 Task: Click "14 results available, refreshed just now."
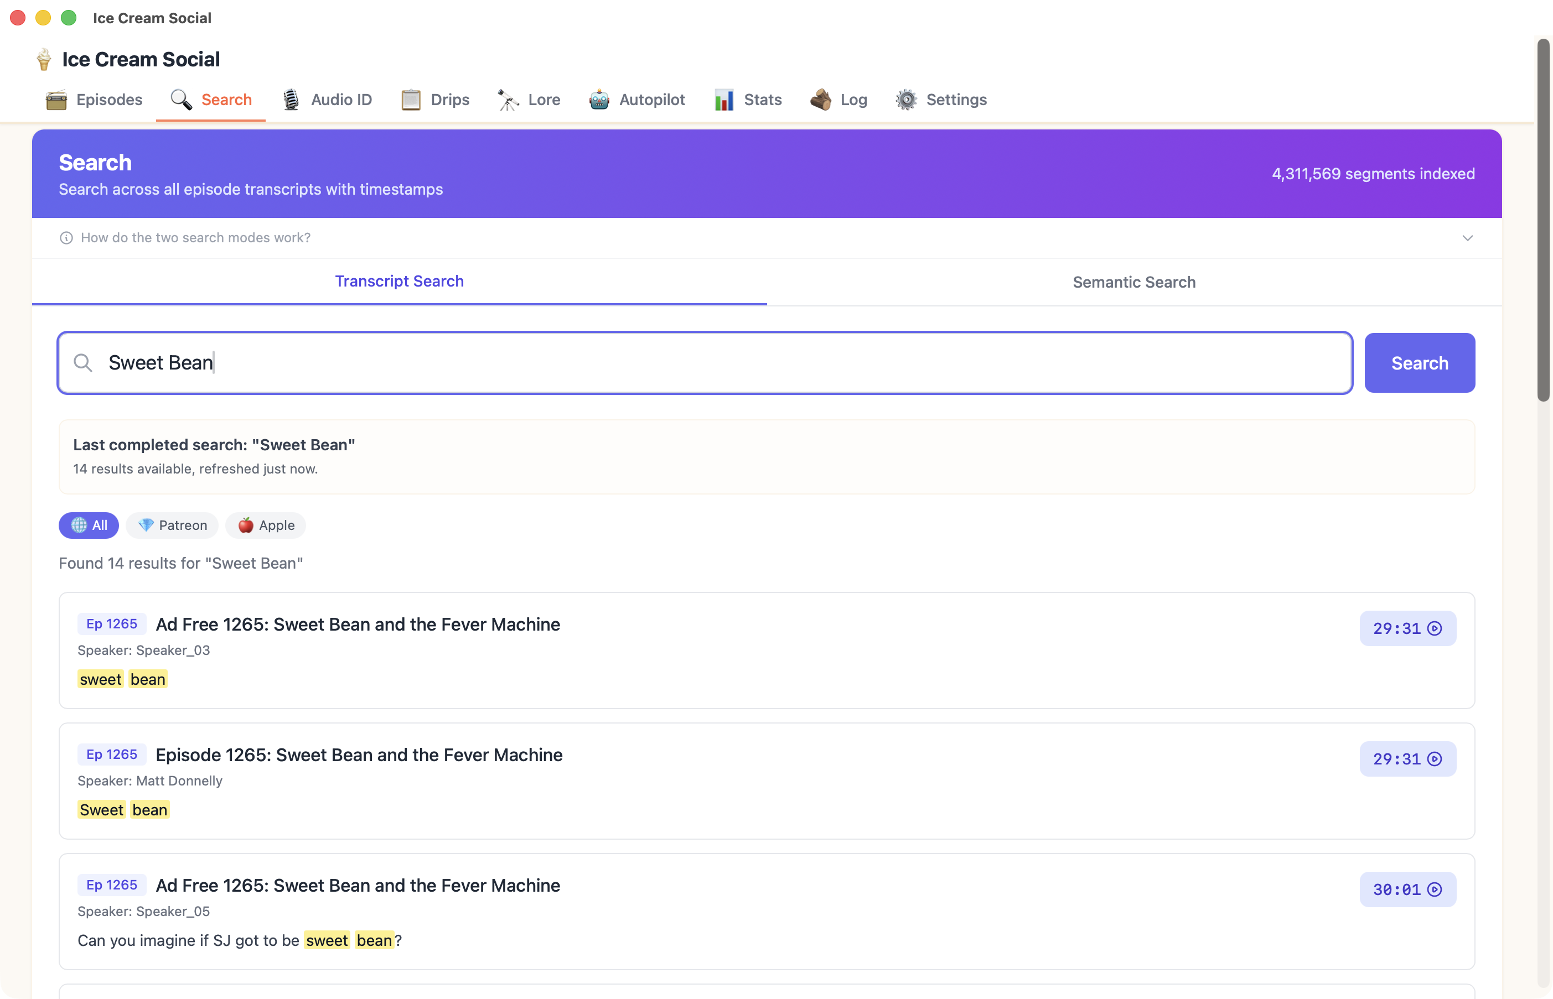(x=195, y=469)
